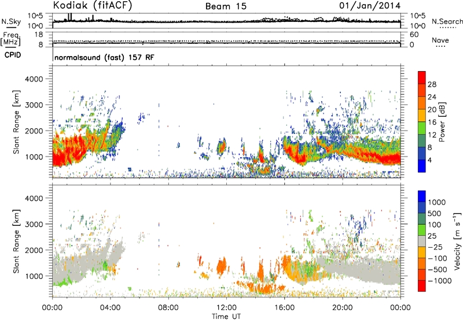The width and height of the screenshot is (463, 320).
Task: Click the 'CPID' label
Action: (x=13, y=55)
